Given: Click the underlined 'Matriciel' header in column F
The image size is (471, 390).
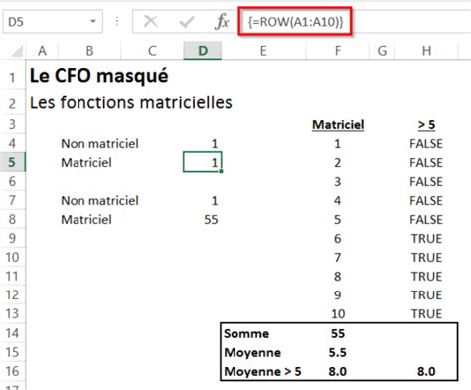Looking at the screenshot, I should coord(338,125).
